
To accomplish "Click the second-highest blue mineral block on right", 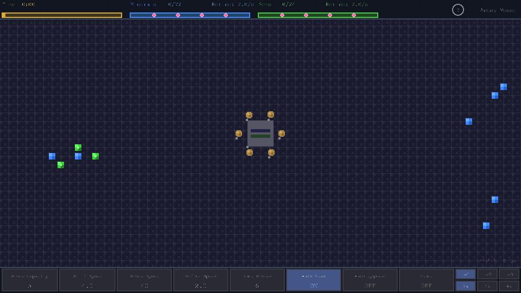I will 495,95.
